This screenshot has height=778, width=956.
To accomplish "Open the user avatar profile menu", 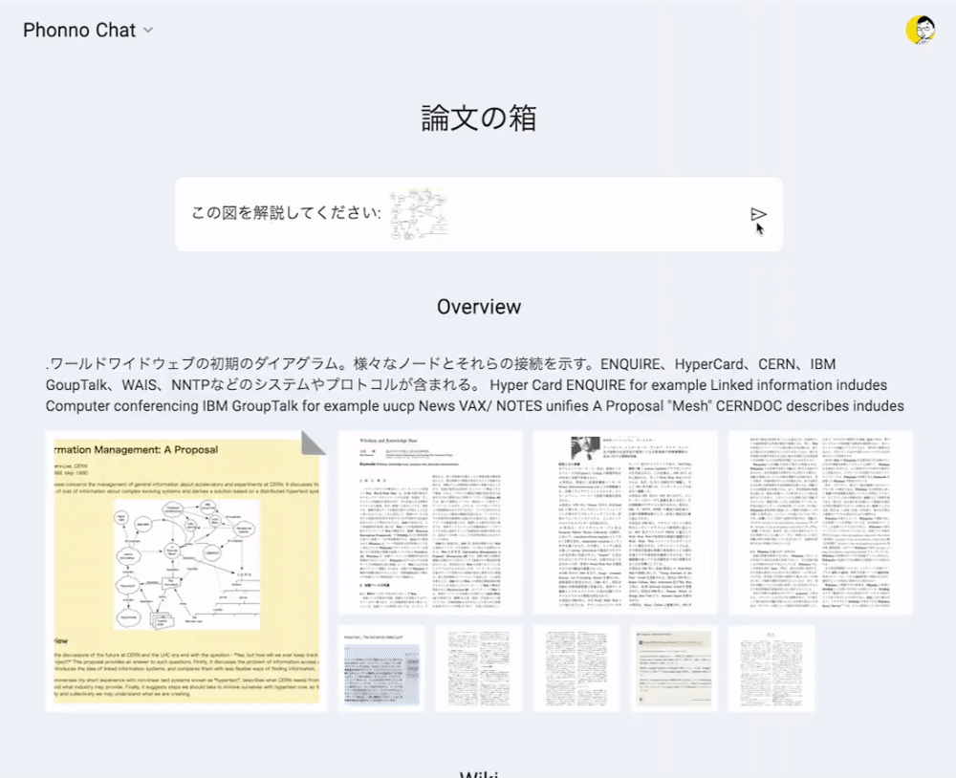I will (x=921, y=30).
